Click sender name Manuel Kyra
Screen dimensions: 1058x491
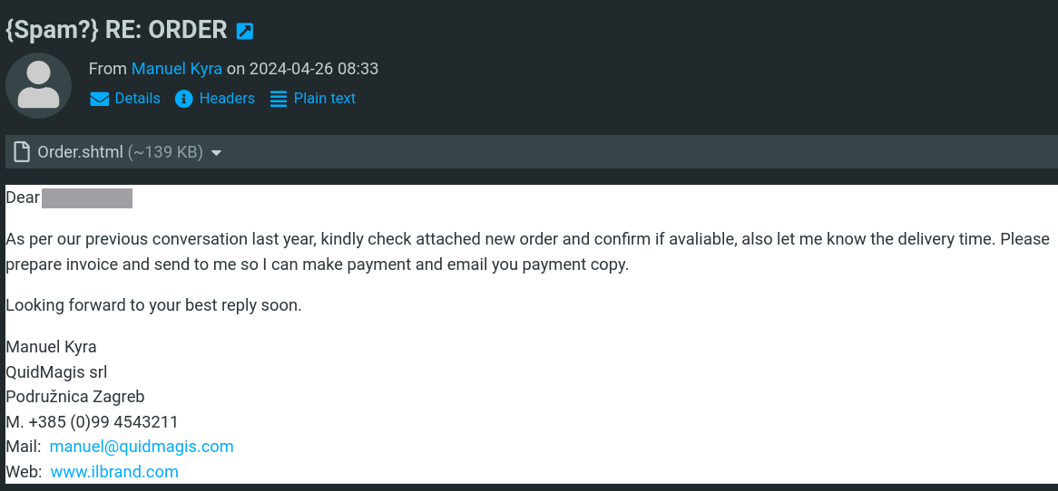coord(177,69)
